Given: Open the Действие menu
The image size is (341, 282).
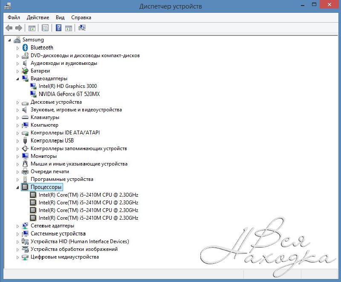Looking at the screenshot, I should pos(38,17).
